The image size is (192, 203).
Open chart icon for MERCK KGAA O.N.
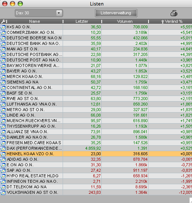click(3, 76)
